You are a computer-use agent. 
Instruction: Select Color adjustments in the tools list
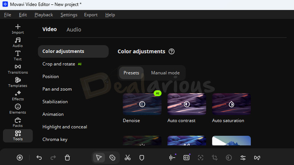tap(73, 51)
